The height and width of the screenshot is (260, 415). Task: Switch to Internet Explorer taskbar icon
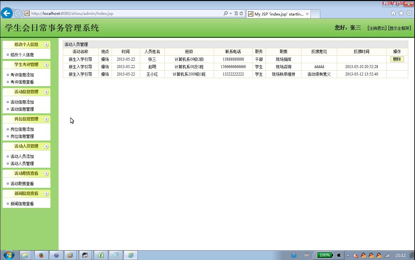pyautogui.click(x=131, y=255)
